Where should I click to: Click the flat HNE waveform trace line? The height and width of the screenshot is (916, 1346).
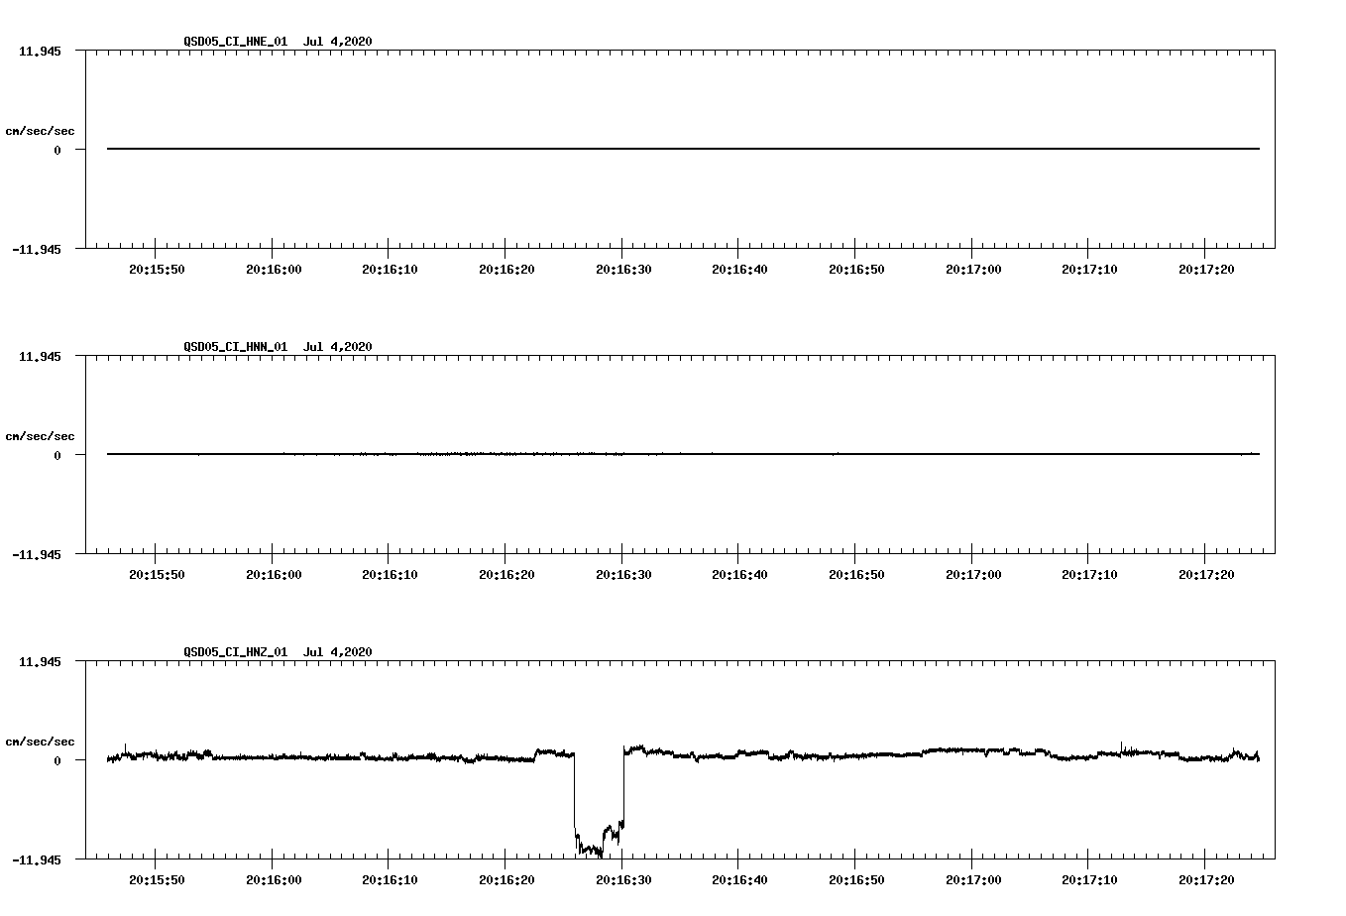point(683,149)
